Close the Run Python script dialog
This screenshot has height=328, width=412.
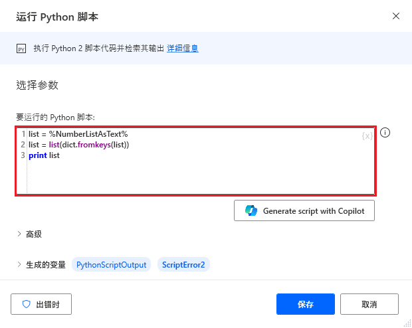[x=395, y=16]
